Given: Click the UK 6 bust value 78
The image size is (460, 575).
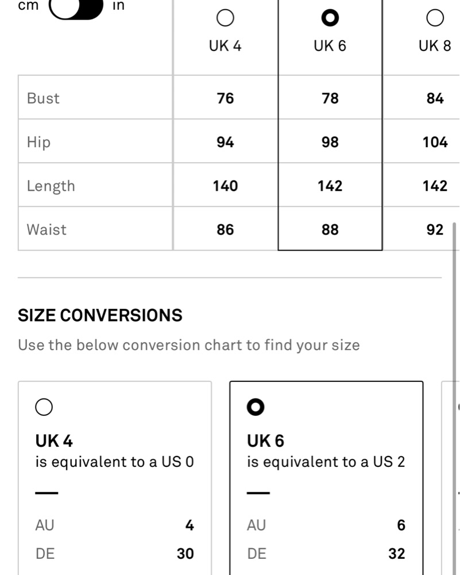Looking at the screenshot, I should [330, 98].
